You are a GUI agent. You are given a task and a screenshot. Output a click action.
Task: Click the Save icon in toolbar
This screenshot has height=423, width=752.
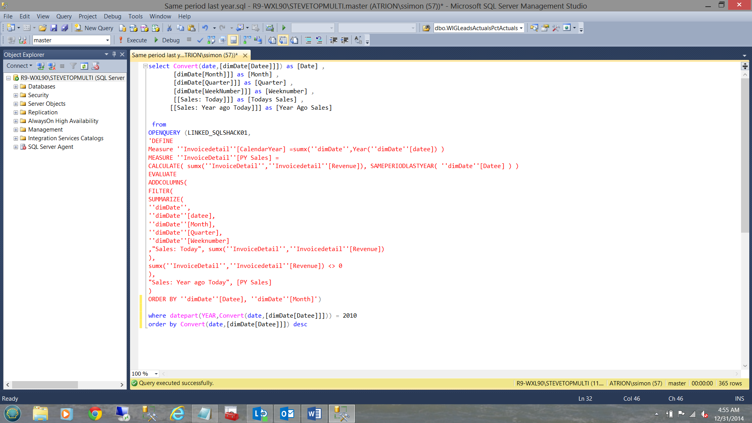pos(54,28)
